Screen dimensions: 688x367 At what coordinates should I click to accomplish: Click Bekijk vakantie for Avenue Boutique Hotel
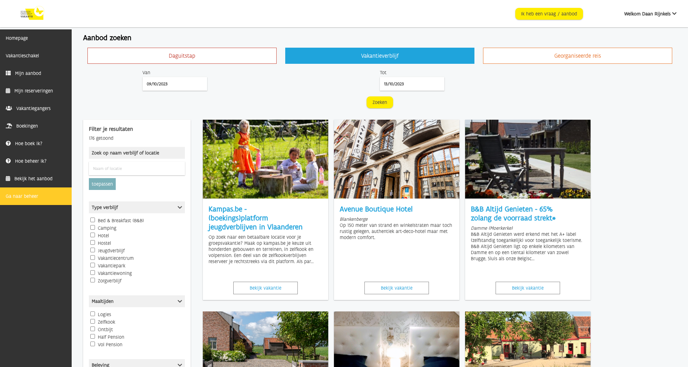396,288
